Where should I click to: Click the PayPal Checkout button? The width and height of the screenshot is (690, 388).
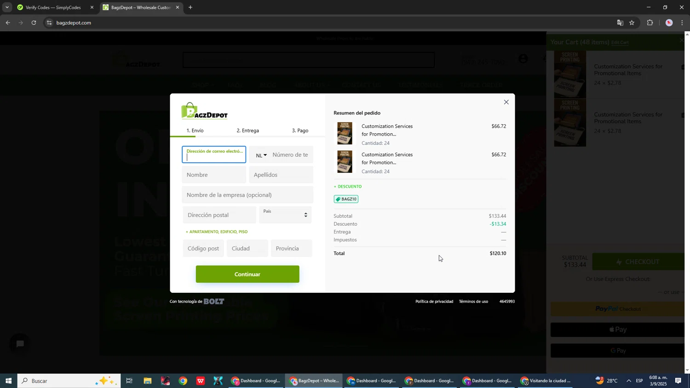[617, 309]
